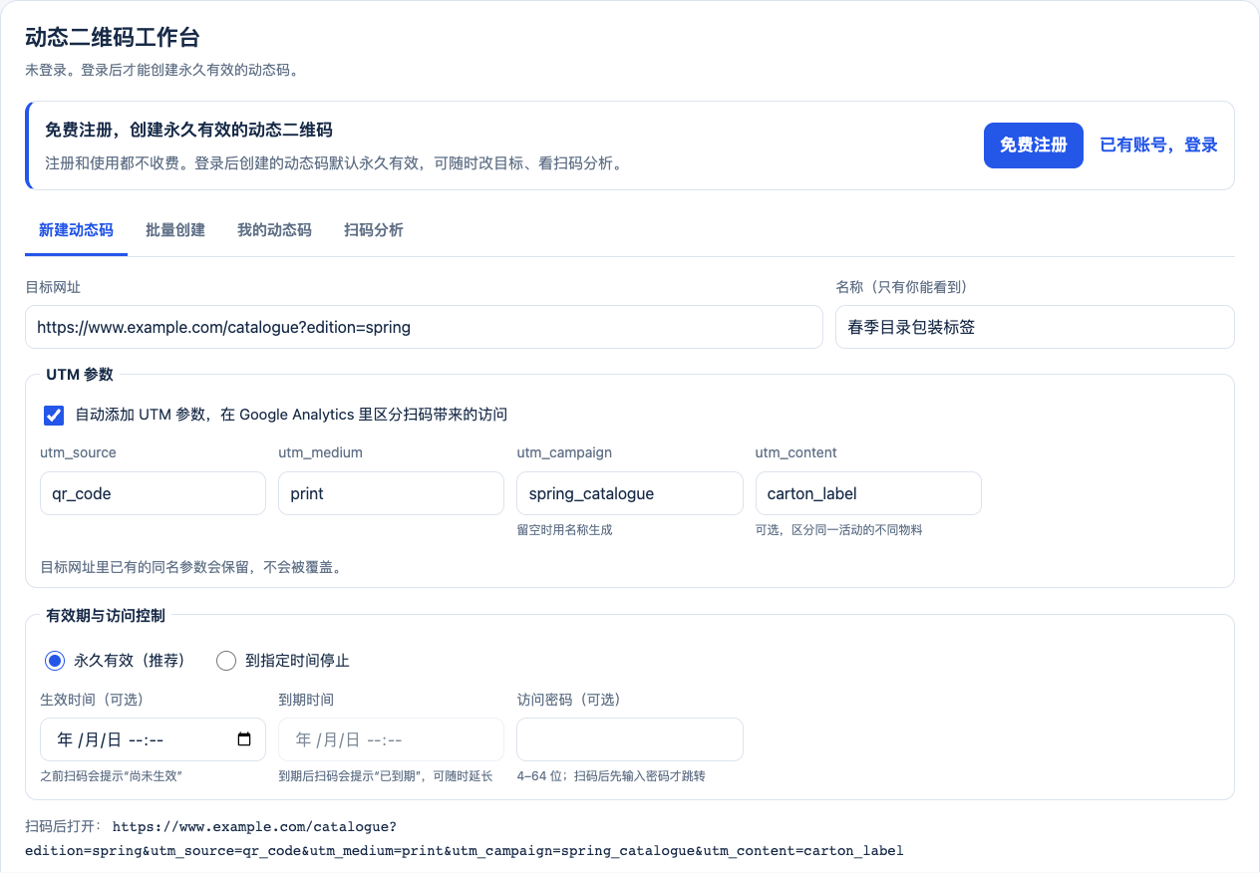Click the 生效时间 date-time field

(153, 739)
